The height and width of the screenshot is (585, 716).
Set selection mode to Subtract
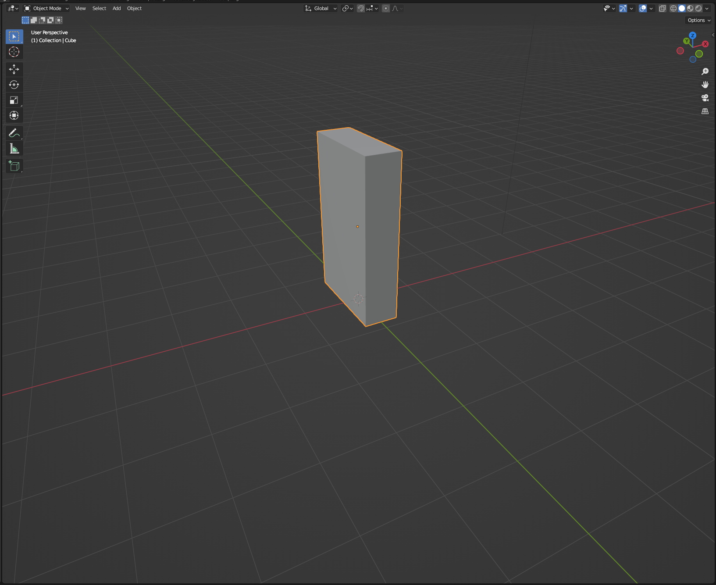tap(42, 20)
